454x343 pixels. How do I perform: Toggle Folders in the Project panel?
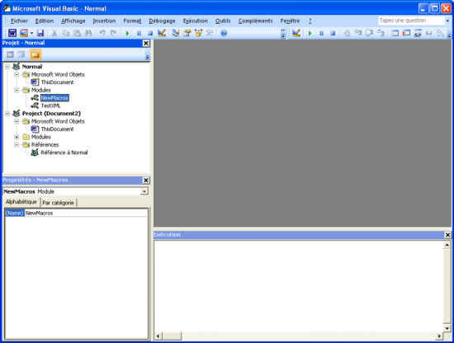tap(35, 54)
